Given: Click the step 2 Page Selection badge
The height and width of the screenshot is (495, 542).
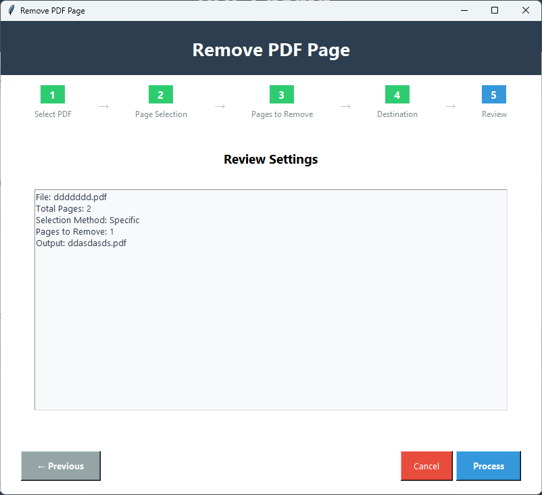Looking at the screenshot, I should 160,95.
